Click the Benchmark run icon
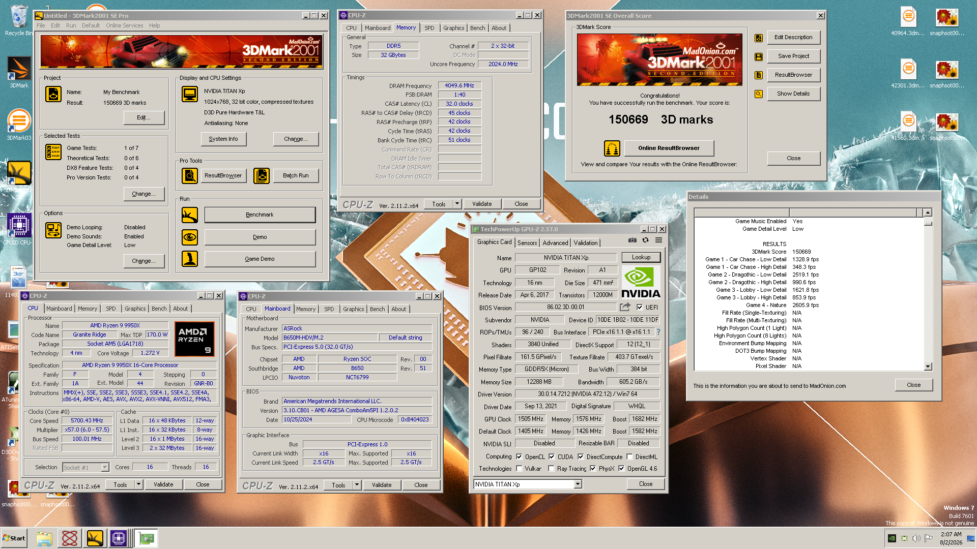This screenshot has height=549, width=977. (190, 215)
